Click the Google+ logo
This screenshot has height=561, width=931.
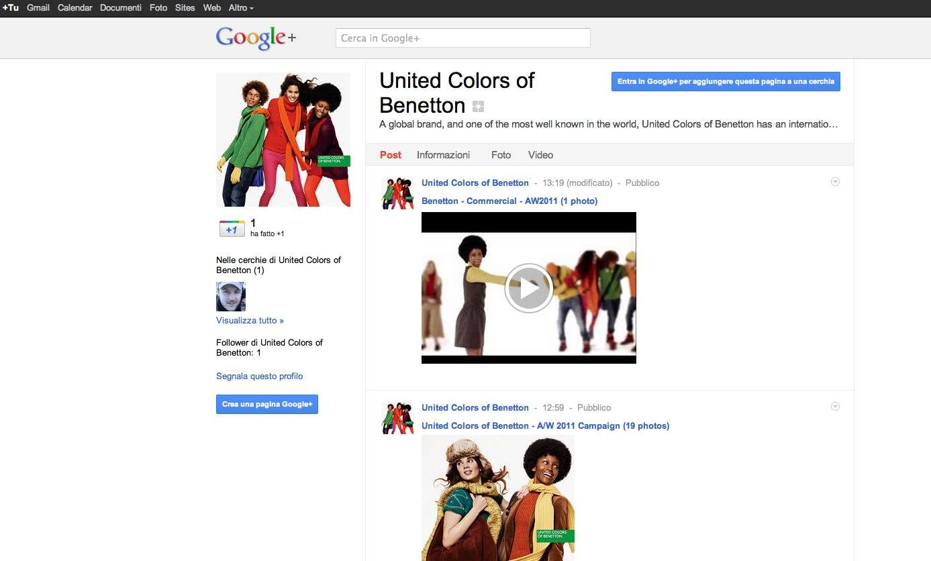(x=256, y=38)
